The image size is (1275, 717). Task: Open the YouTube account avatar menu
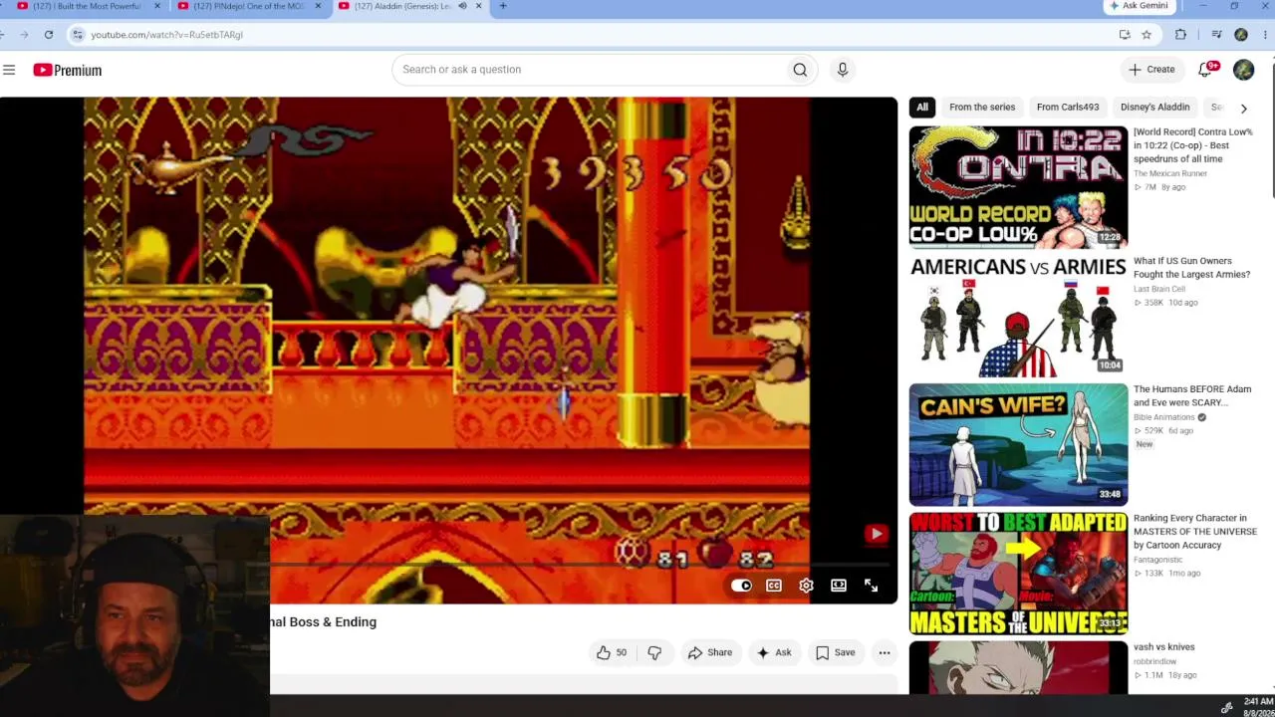1243,70
